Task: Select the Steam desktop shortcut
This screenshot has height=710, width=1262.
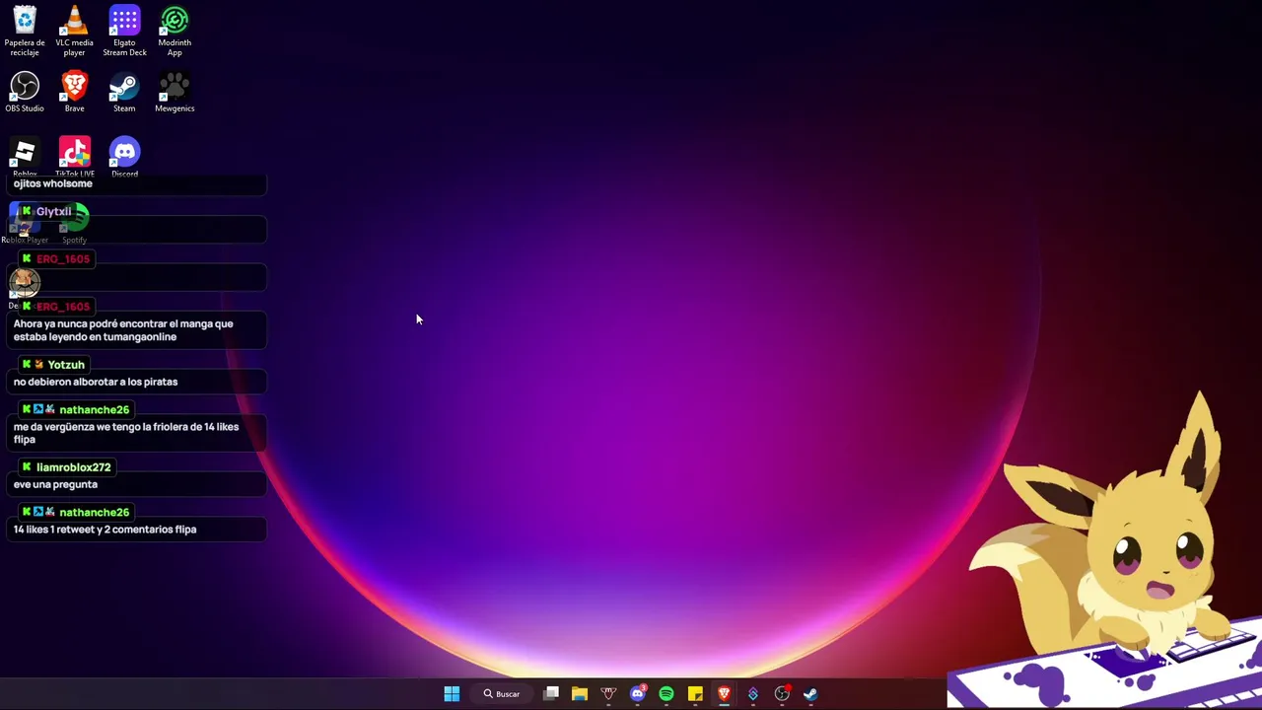Action: 124,92
